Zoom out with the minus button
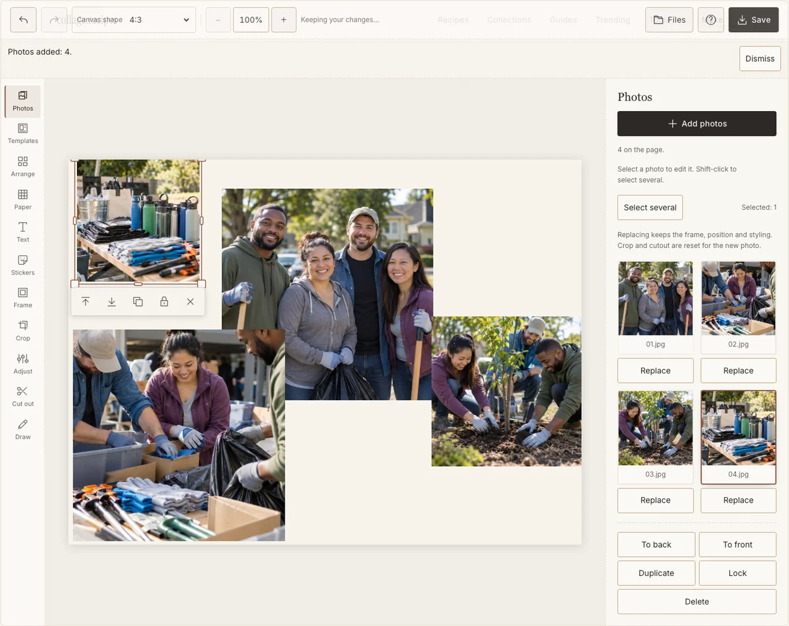Screen dimensions: 789x626 (218, 20)
